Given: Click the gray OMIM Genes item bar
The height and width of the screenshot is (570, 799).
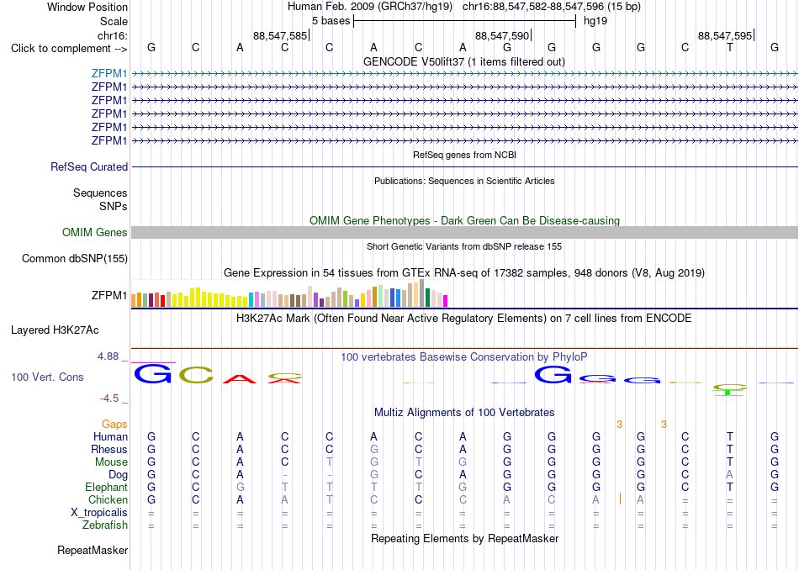Looking at the screenshot, I should [x=464, y=232].
